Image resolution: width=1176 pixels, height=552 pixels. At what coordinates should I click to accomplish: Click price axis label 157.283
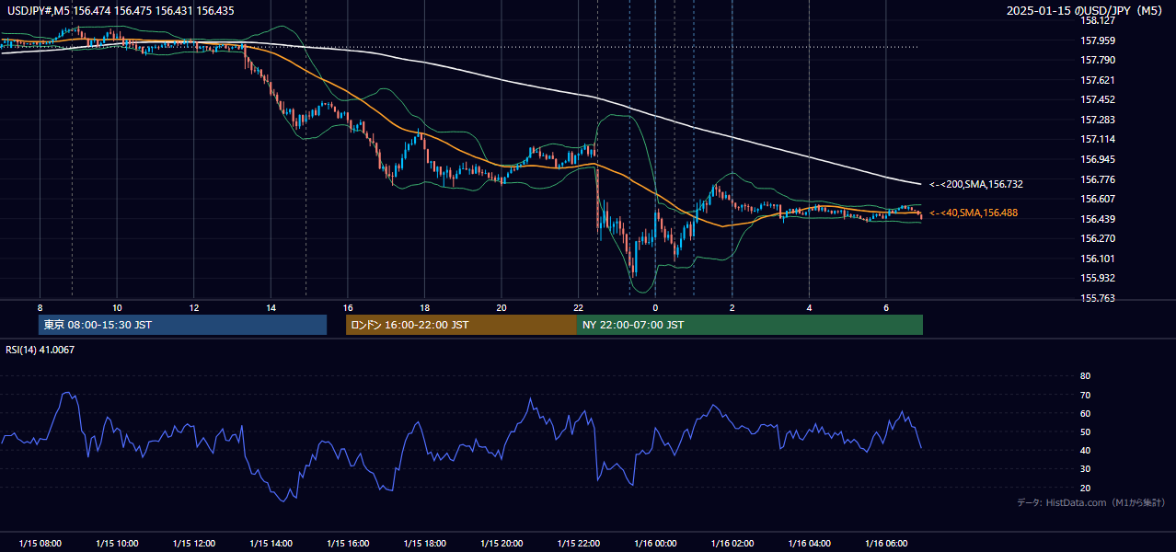(x=1098, y=120)
